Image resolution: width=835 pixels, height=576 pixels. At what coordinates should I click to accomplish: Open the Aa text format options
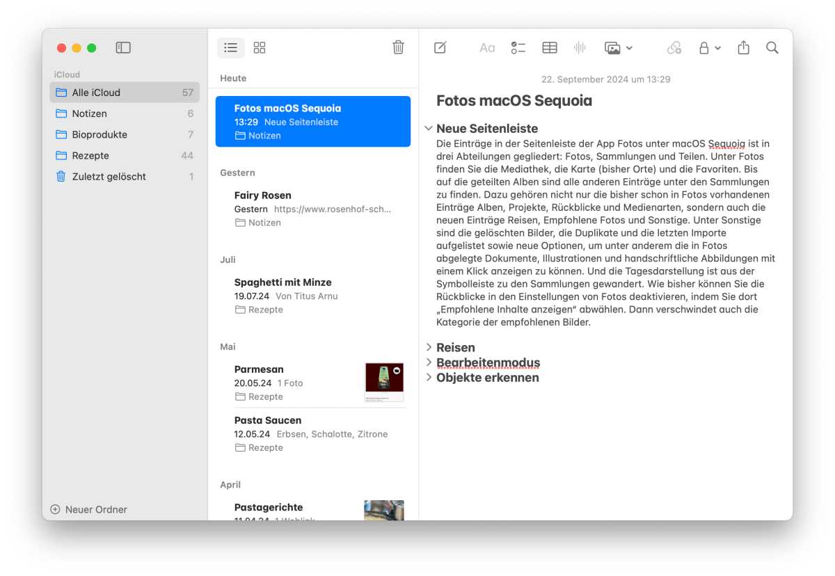(x=487, y=48)
